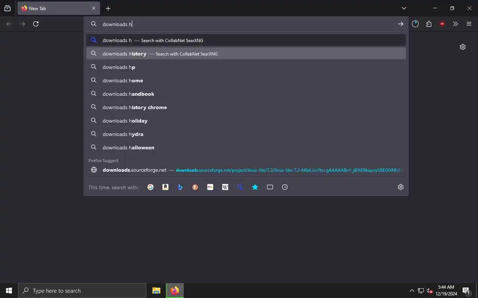Image resolution: width=478 pixels, height=298 pixels.
Task: Search this time with DuckDuckGo
Action: (195, 187)
